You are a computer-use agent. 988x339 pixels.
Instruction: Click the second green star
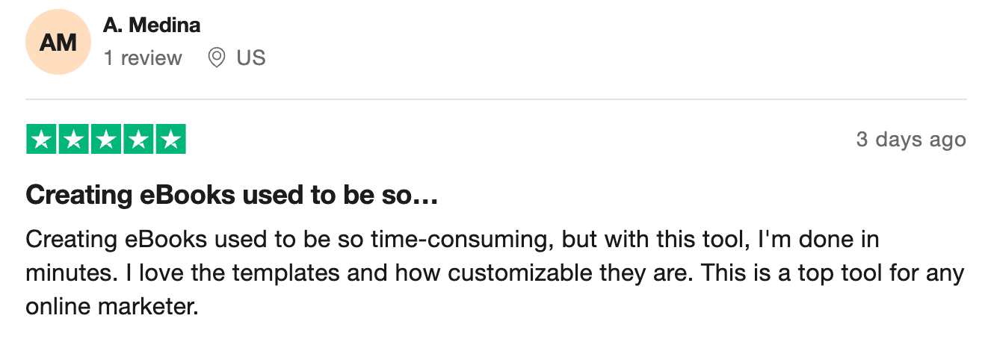[x=74, y=140]
